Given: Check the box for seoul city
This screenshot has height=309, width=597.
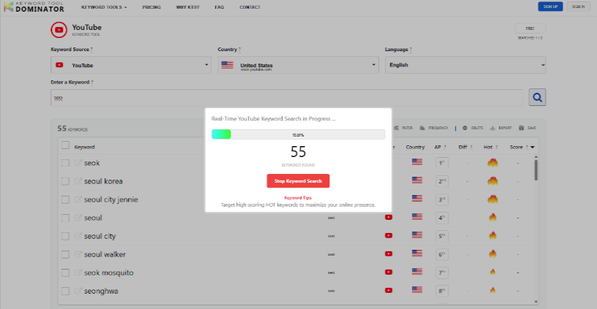Looking at the screenshot, I should coord(65,236).
